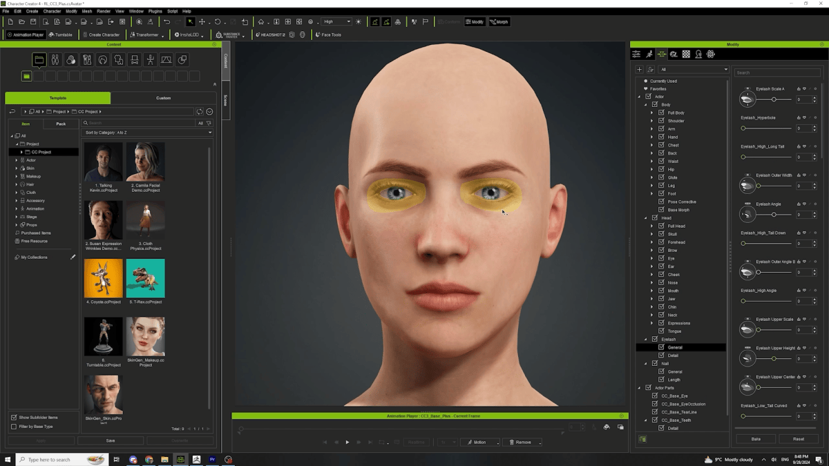Open the Face Tools plugin

point(328,35)
